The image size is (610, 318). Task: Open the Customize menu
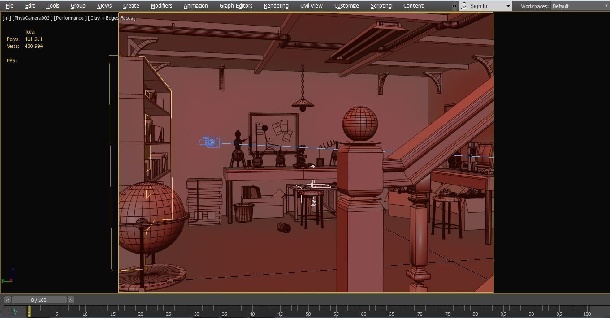(x=346, y=5)
